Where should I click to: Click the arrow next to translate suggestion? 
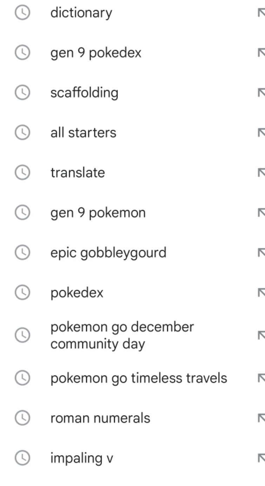point(262,172)
